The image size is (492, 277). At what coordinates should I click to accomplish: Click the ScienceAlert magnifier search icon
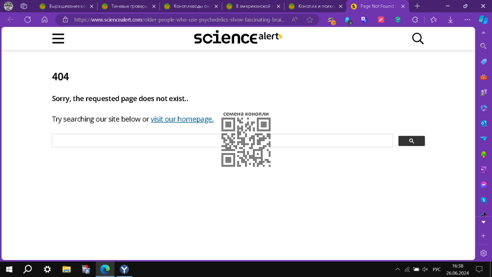[x=418, y=38]
